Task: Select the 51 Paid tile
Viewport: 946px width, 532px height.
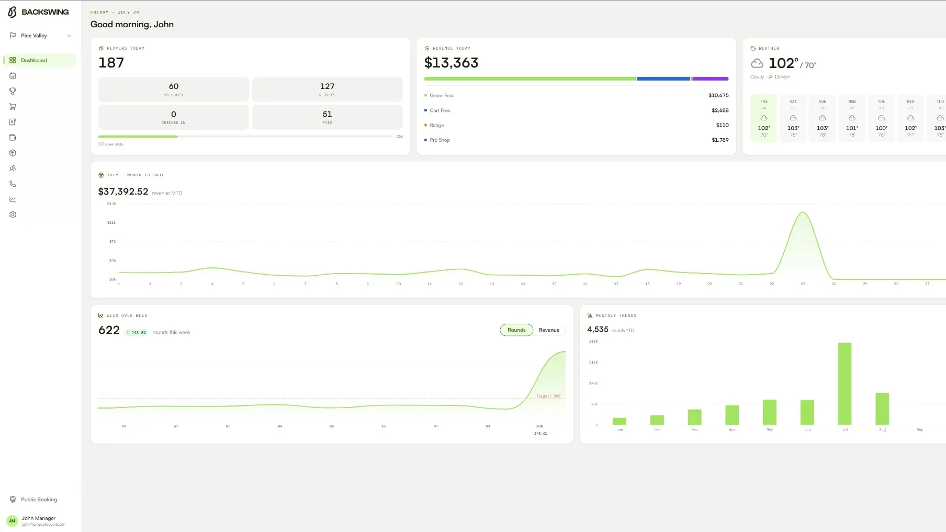Action: coord(327,117)
